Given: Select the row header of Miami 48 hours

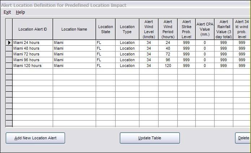Looking at the screenshot, I should pos(9,49).
